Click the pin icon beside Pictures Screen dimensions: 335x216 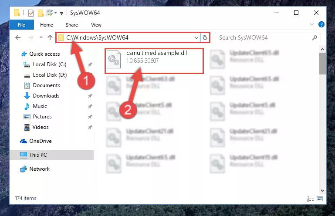tap(90, 117)
